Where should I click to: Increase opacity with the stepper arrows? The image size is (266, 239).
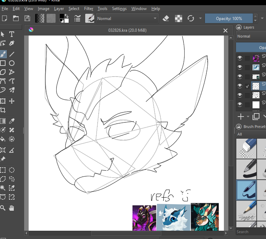pyautogui.click(x=255, y=16)
